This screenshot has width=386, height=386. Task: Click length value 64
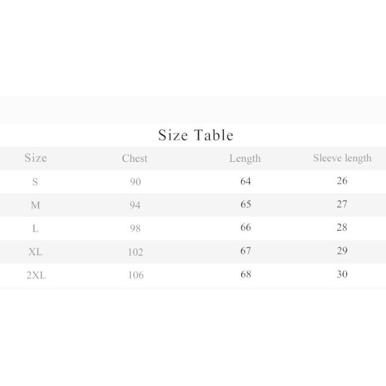coord(245,181)
